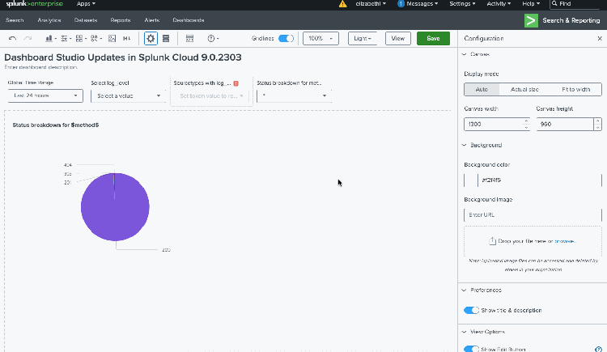Open the configuration gear icon
This screenshot has height=352, width=607.
[x=151, y=38]
